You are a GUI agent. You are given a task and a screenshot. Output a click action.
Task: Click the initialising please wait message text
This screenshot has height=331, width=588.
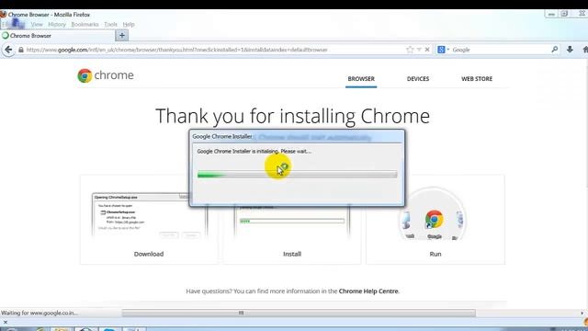[254, 151]
